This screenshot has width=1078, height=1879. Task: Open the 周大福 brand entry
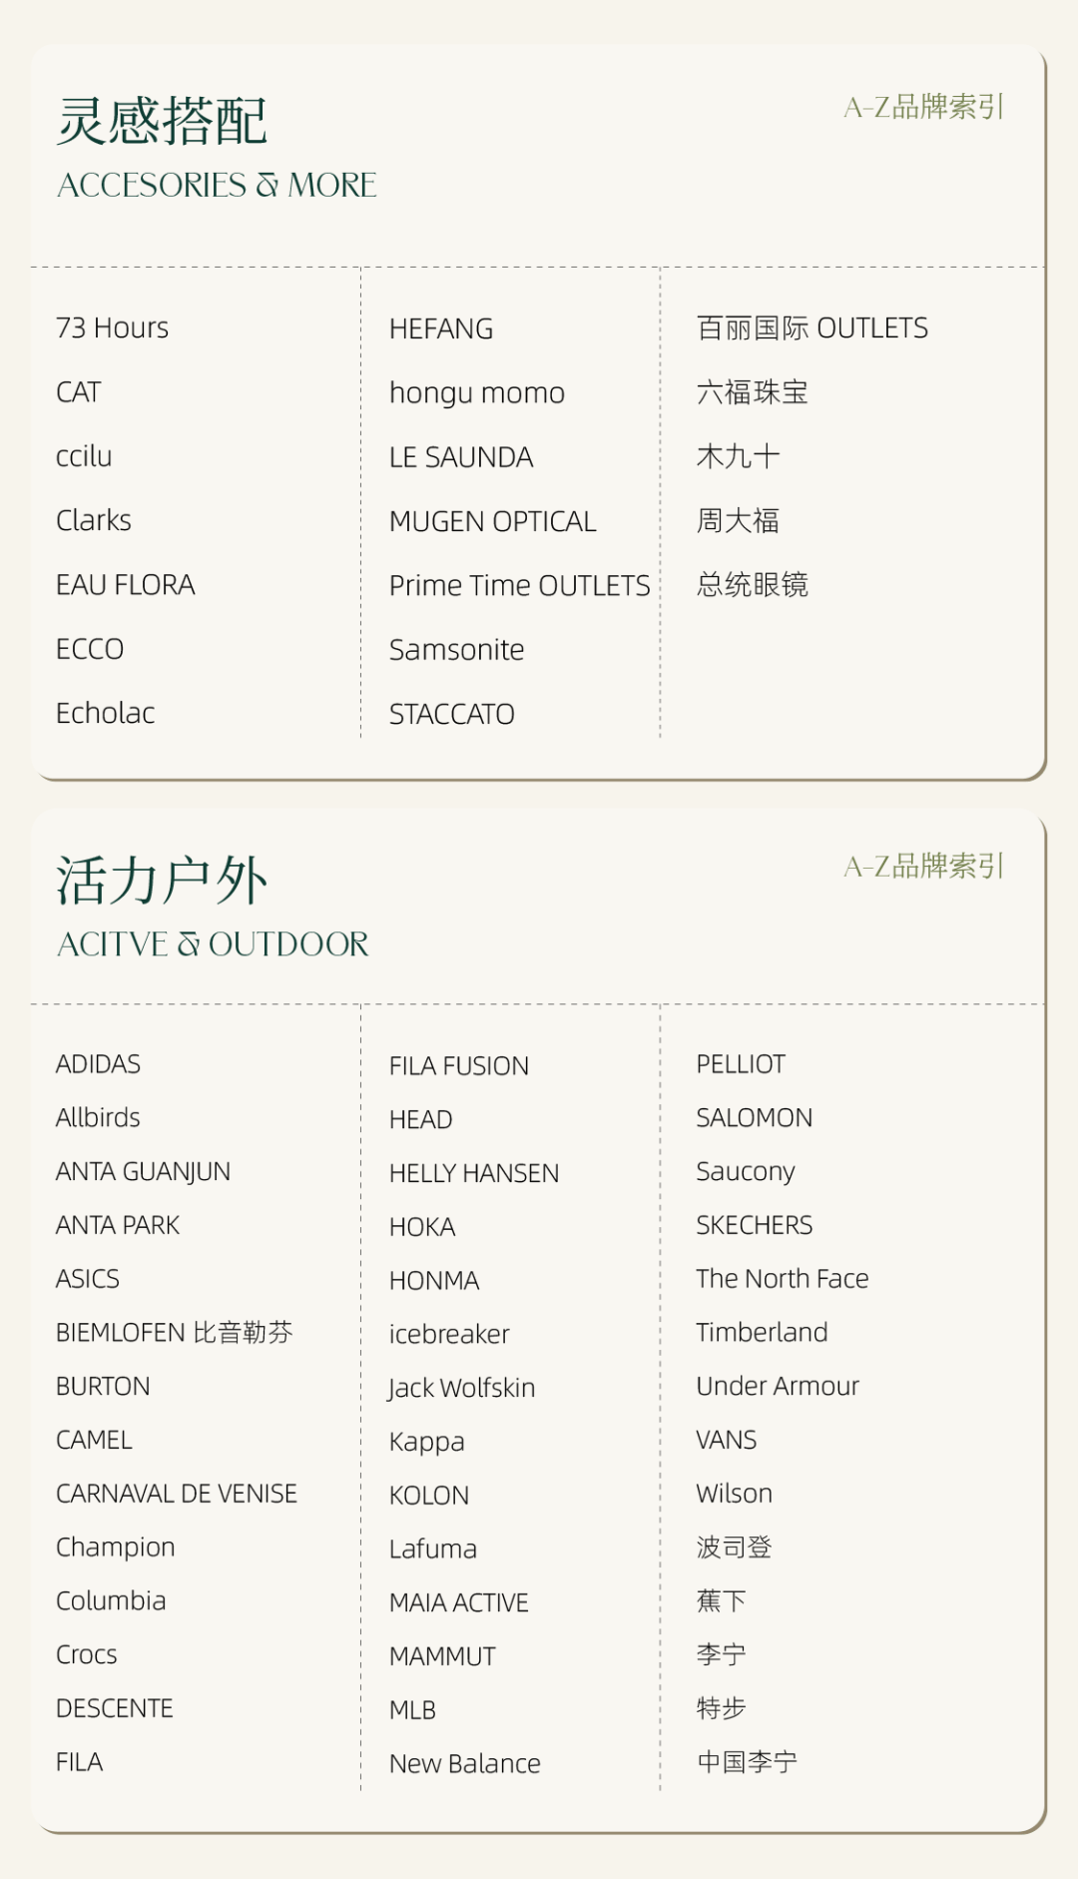738,520
